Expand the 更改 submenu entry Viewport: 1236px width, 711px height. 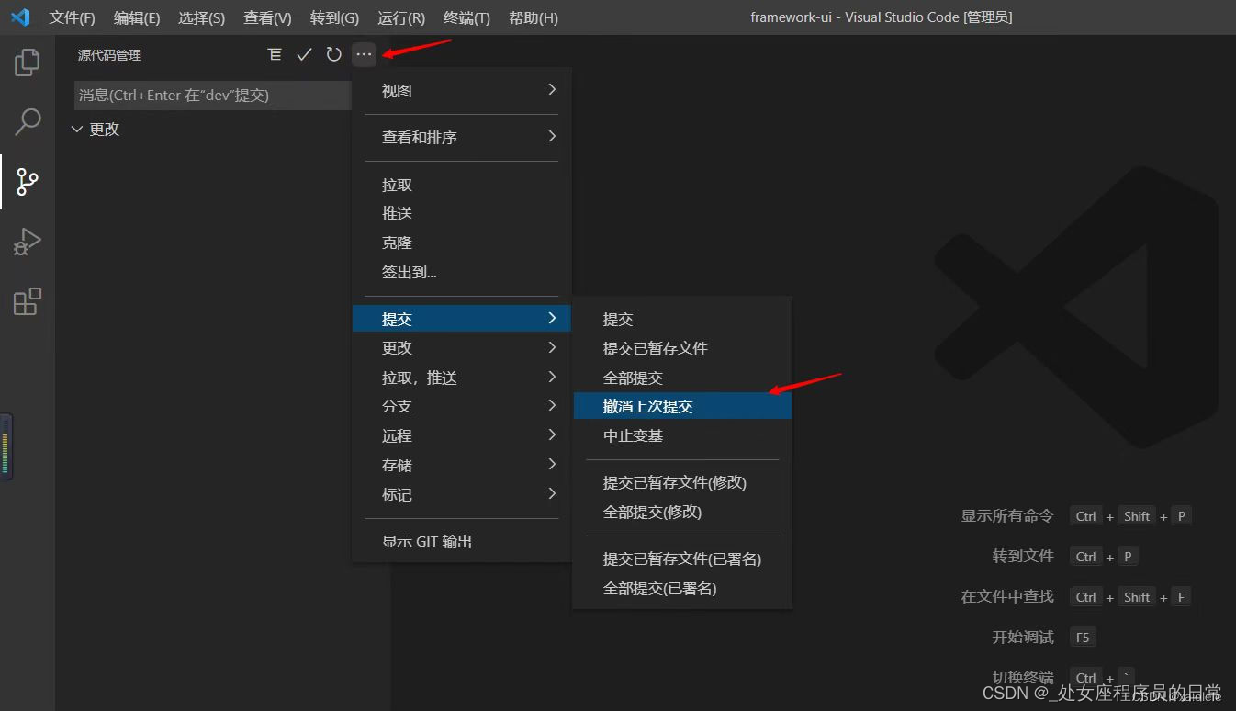[x=462, y=348]
